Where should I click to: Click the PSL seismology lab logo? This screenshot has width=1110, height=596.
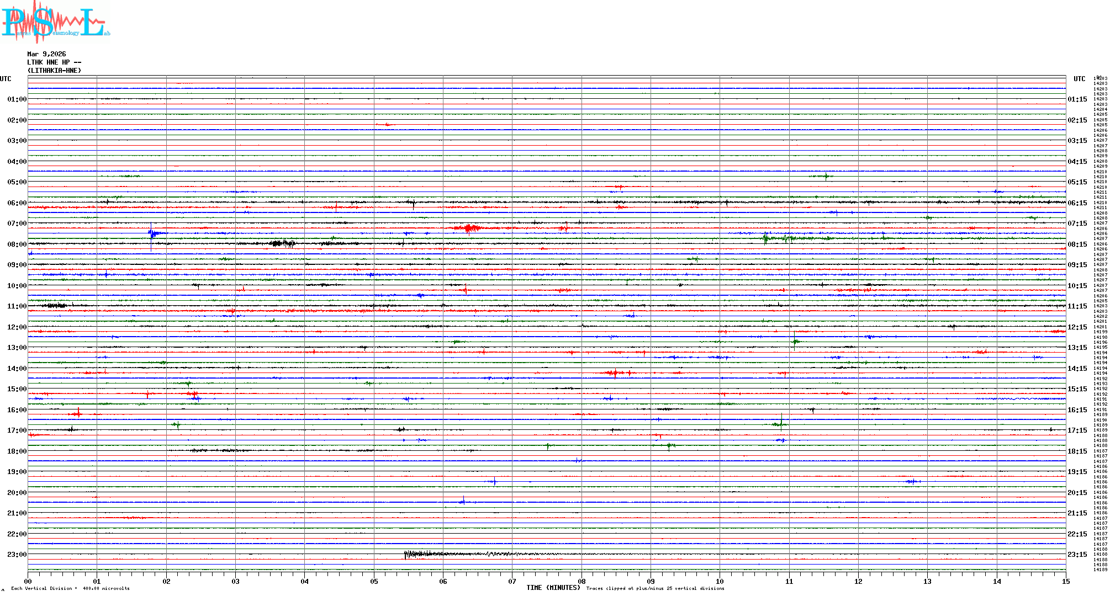coord(55,21)
